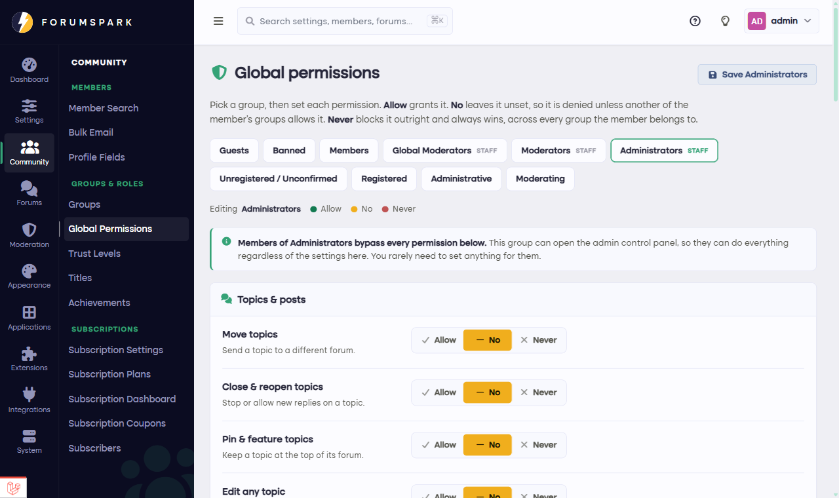Viewport: 839px width, 498px height.
Task: Set Move topics to Never
Action: pos(538,340)
